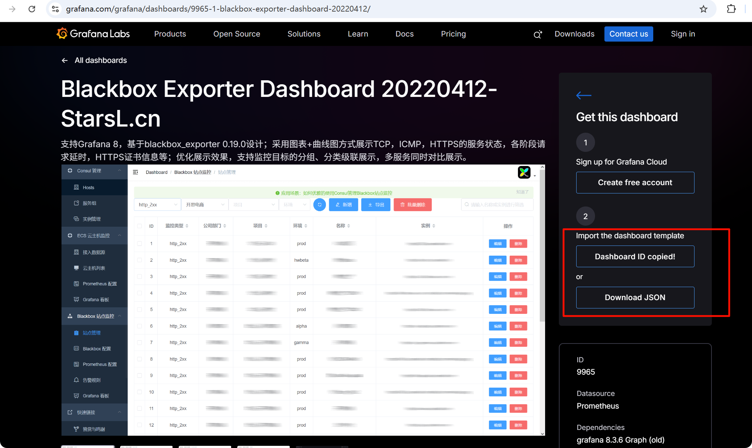The height and width of the screenshot is (448, 752).
Task: Click the browser reload icon
Action: 32,9
